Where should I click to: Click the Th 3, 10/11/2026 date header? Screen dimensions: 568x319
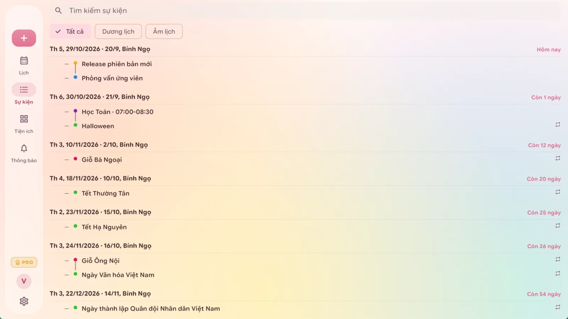pos(99,145)
